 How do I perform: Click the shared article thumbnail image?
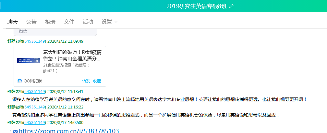[x=29, y=60]
